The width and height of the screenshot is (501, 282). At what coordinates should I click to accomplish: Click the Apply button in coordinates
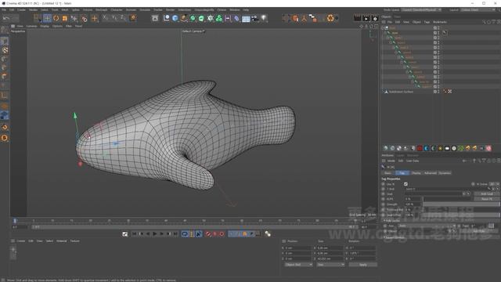click(x=363, y=265)
